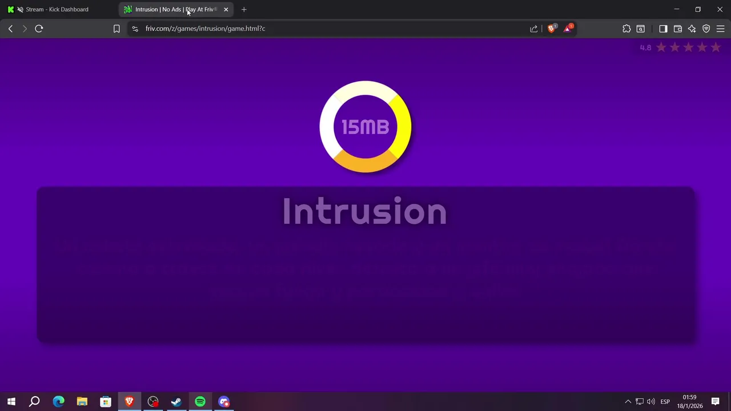
Task: Go back with the browser back arrow
Action: pyautogui.click(x=10, y=29)
